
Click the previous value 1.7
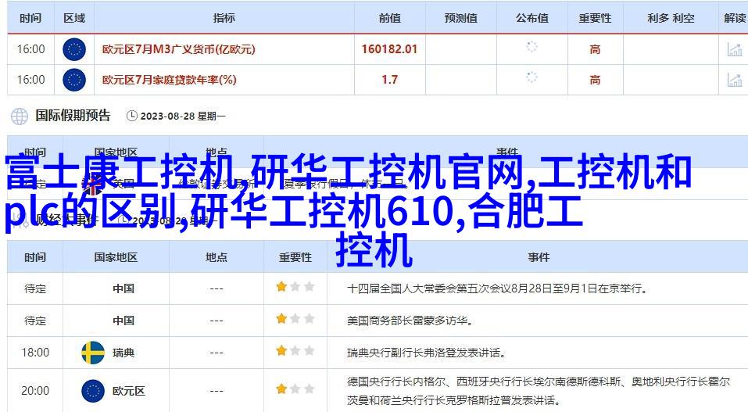(x=389, y=80)
